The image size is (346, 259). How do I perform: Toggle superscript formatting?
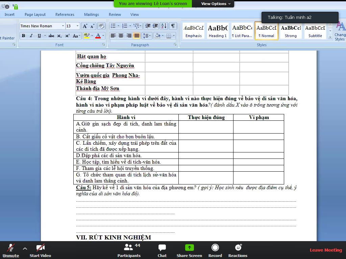[67, 36]
